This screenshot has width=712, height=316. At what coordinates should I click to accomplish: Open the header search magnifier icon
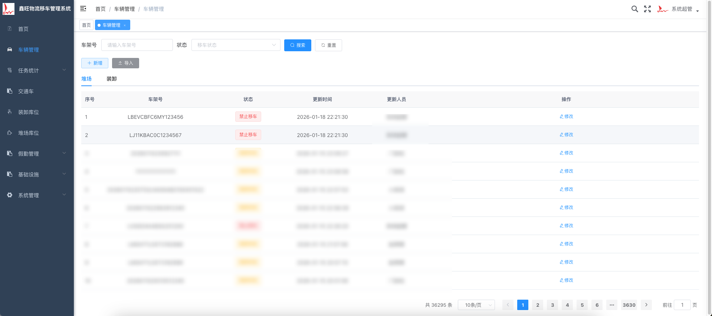(x=635, y=9)
